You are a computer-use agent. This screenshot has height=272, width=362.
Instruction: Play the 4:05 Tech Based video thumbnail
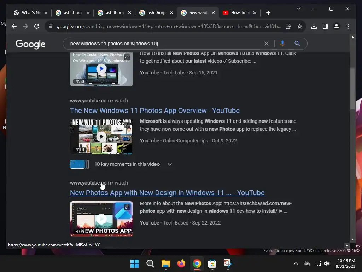tap(101, 219)
